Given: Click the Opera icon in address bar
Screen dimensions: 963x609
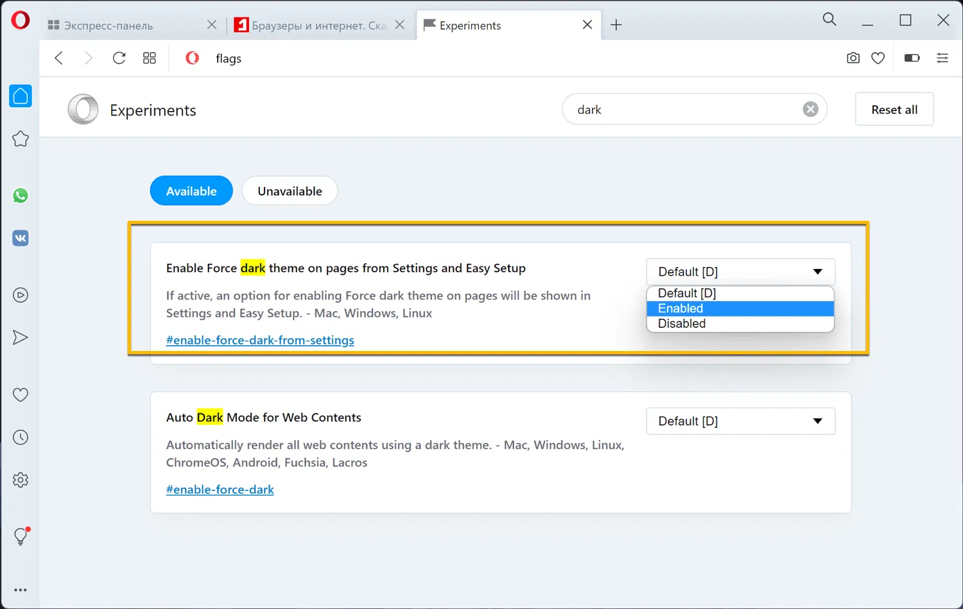Looking at the screenshot, I should [x=192, y=58].
